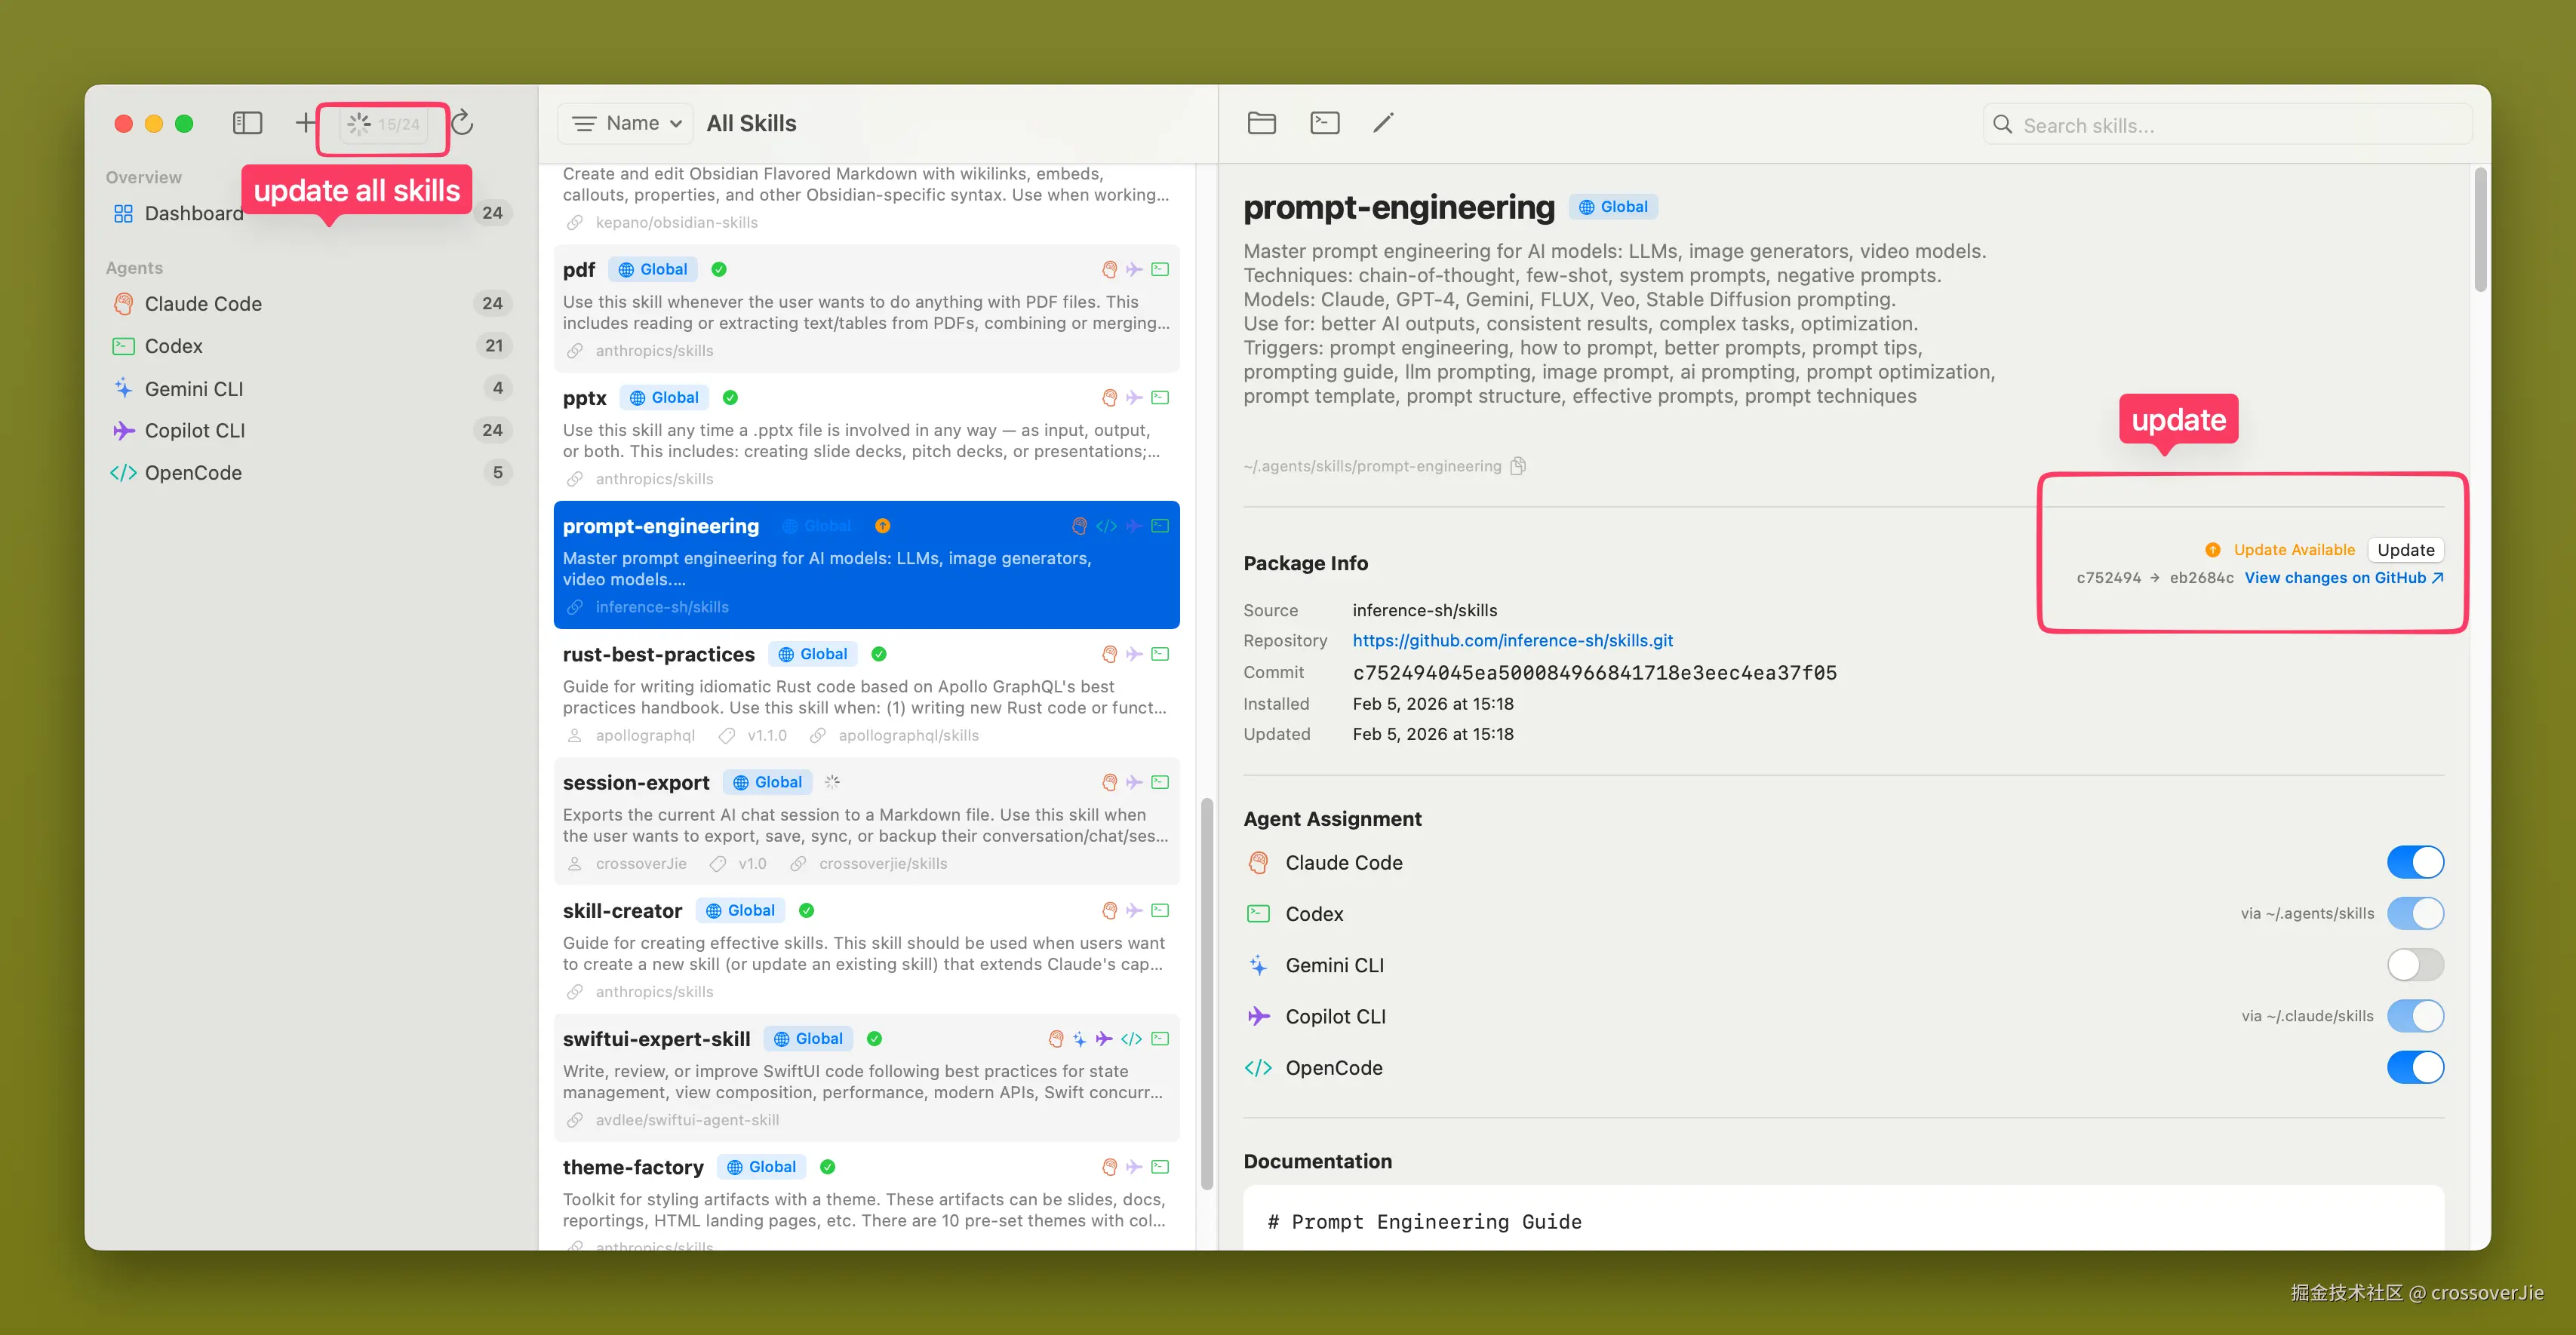Disable the Claude Code agent assignment toggle
The height and width of the screenshot is (1335, 2576).
coord(2415,861)
